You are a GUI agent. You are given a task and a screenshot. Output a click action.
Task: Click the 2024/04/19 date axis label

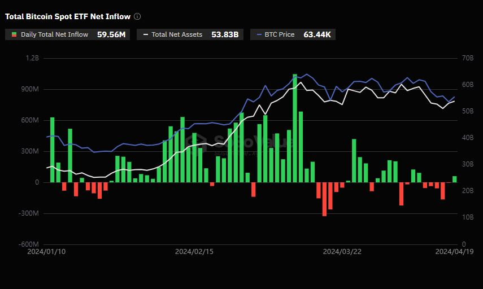coord(455,252)
